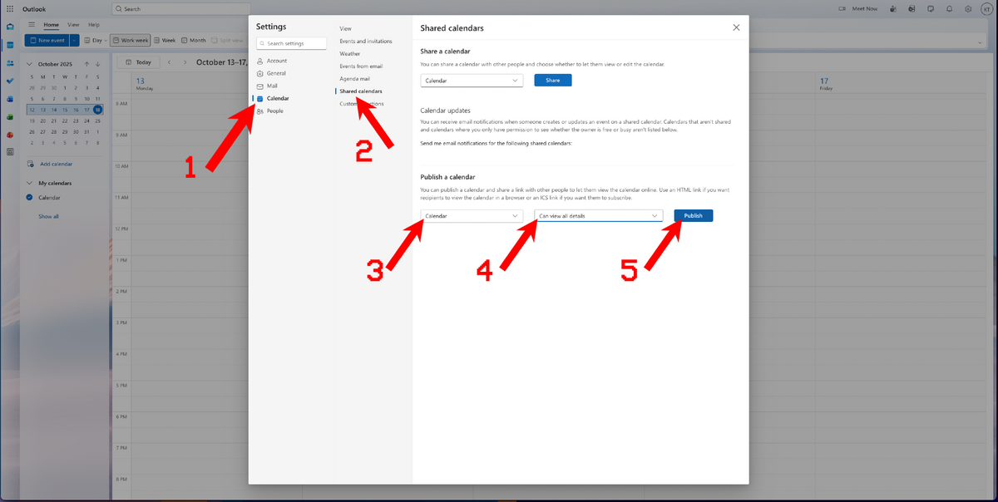
Task: Select Mail in the Settings categories
Action: click(272, 86)
